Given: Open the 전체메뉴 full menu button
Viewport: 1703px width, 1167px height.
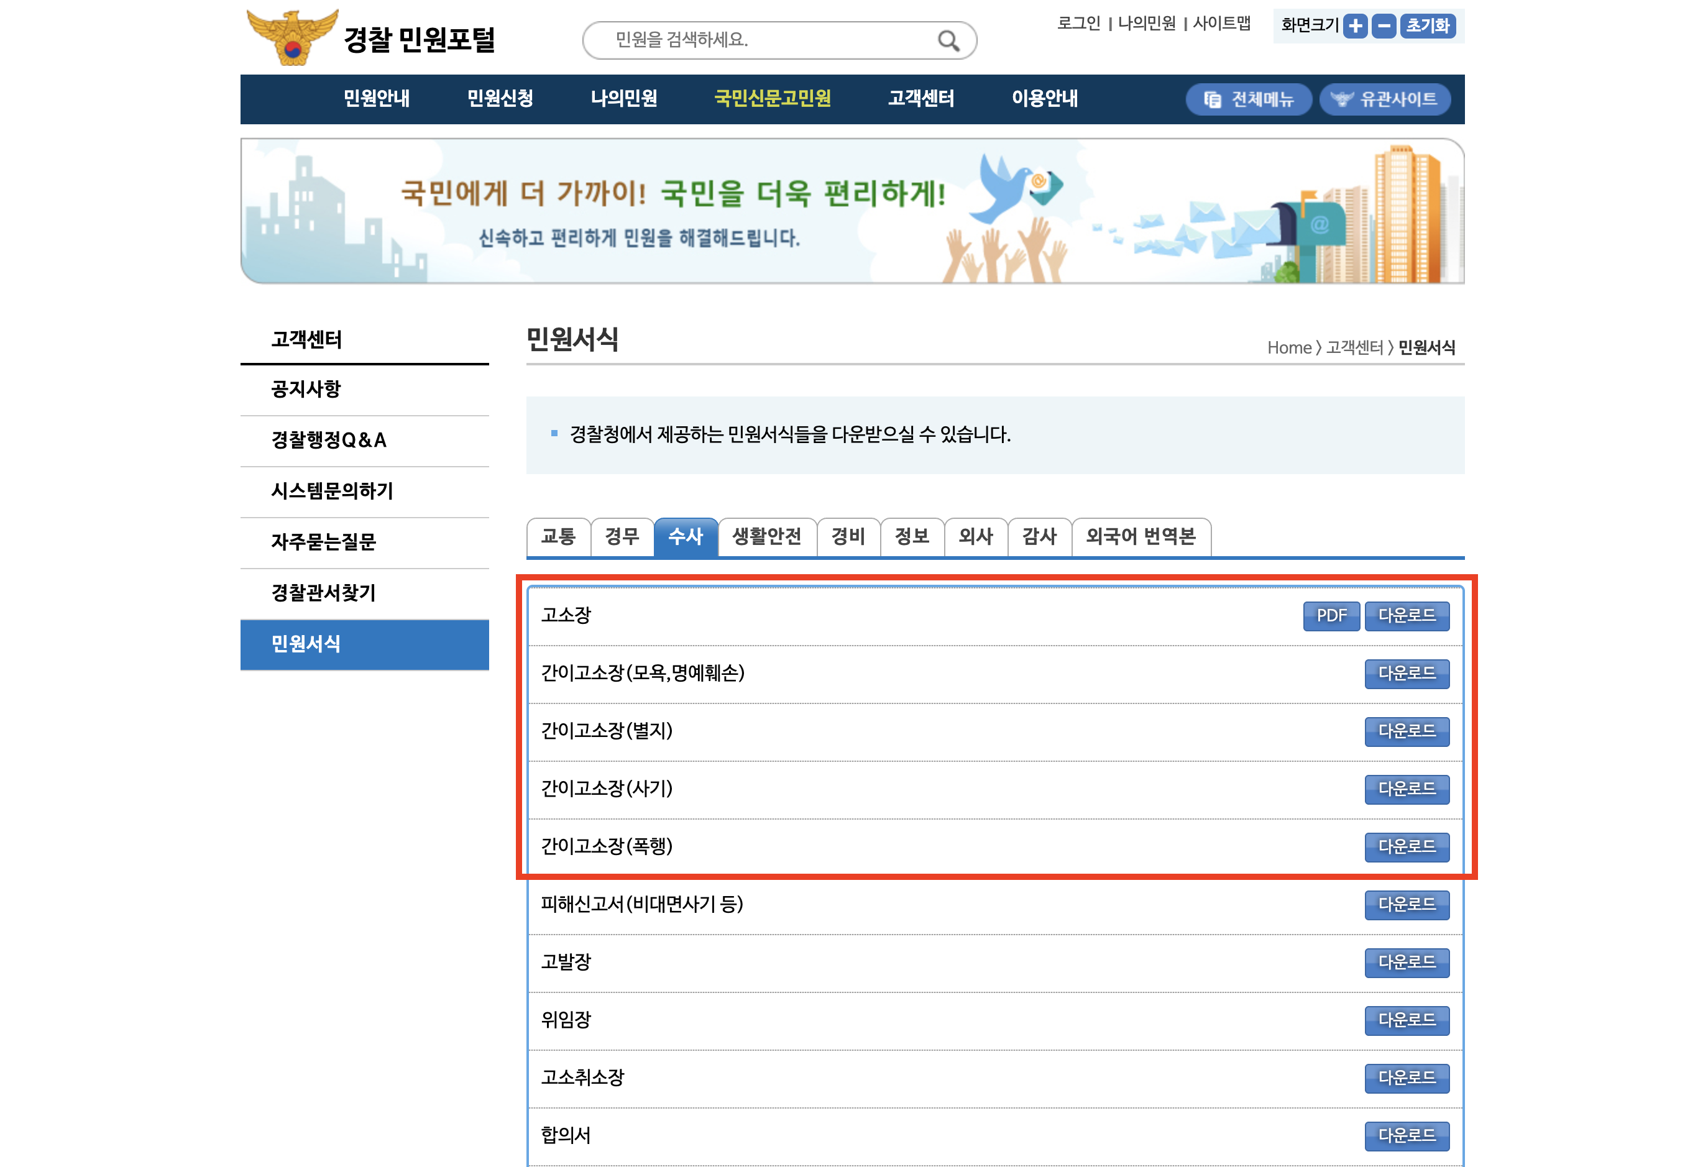Looking at the screenshot, I should coord(1249,99).
